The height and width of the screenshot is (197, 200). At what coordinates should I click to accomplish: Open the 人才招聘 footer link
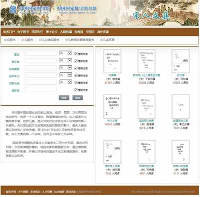(x=47, y=192)
